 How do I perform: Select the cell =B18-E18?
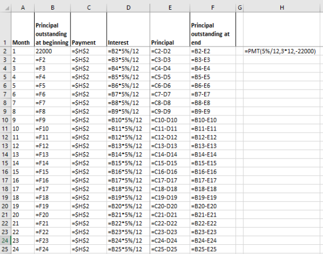[213, 189]
